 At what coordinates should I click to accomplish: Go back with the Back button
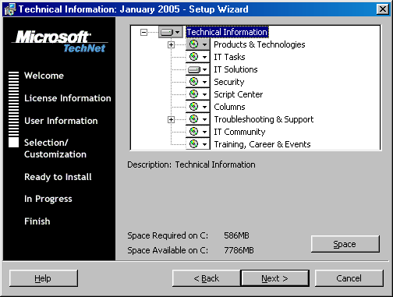(207, 278)
